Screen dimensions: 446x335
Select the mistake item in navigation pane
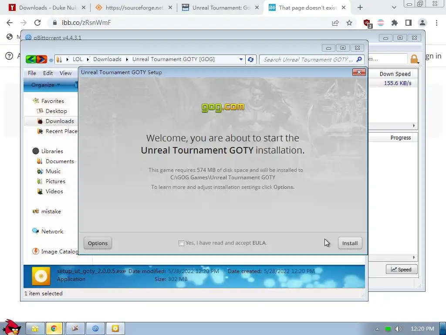point(51,212)
